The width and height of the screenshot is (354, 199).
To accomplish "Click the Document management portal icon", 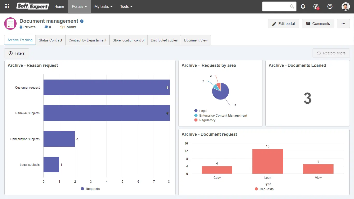I will click(x=10, y=24).
